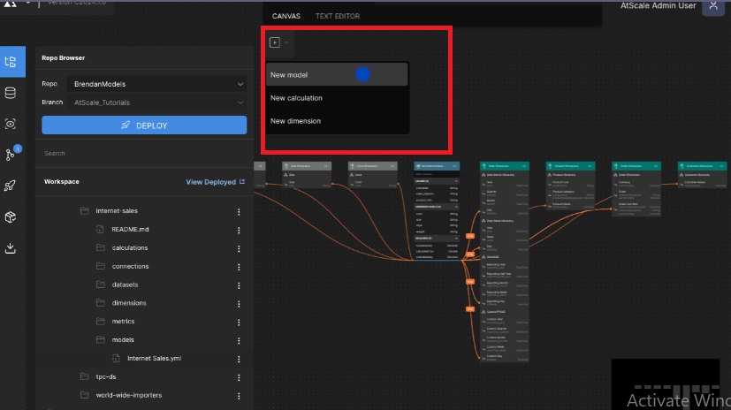
Task: Open the Branch dropdown AtScale_Tutorials
Action: click(158, 102)
